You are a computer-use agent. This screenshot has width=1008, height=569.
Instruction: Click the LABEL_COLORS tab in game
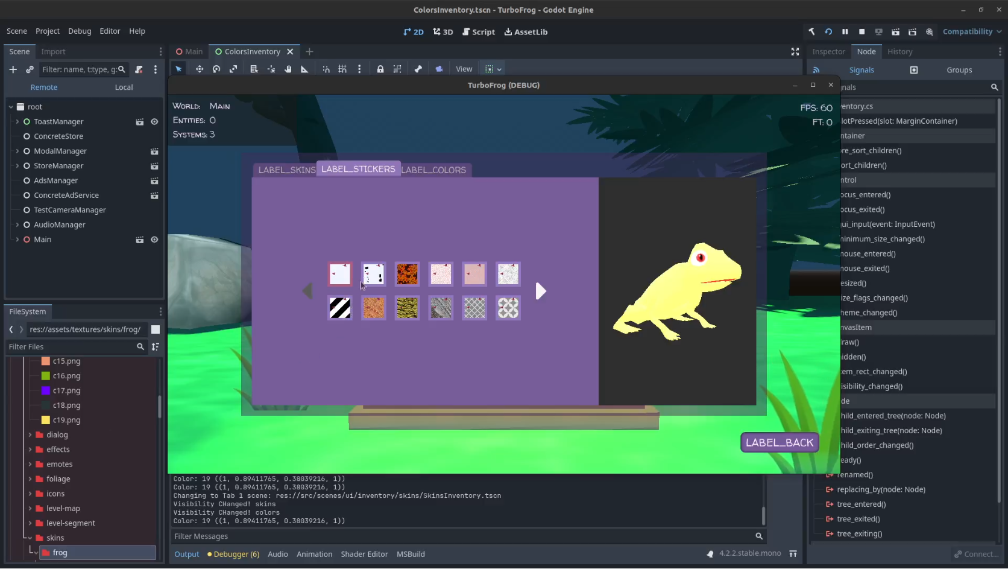pyautogui.click(x=433, y=170)
